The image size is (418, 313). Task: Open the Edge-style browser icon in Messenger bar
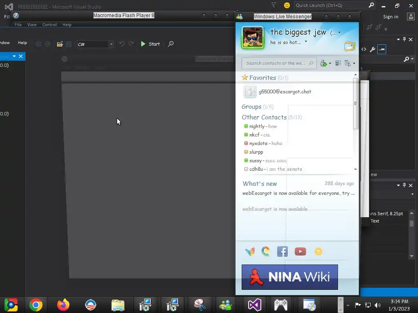pyautogui.click(x=266, y=251)
